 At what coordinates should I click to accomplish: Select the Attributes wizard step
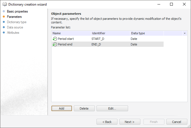tap(13, 33)
